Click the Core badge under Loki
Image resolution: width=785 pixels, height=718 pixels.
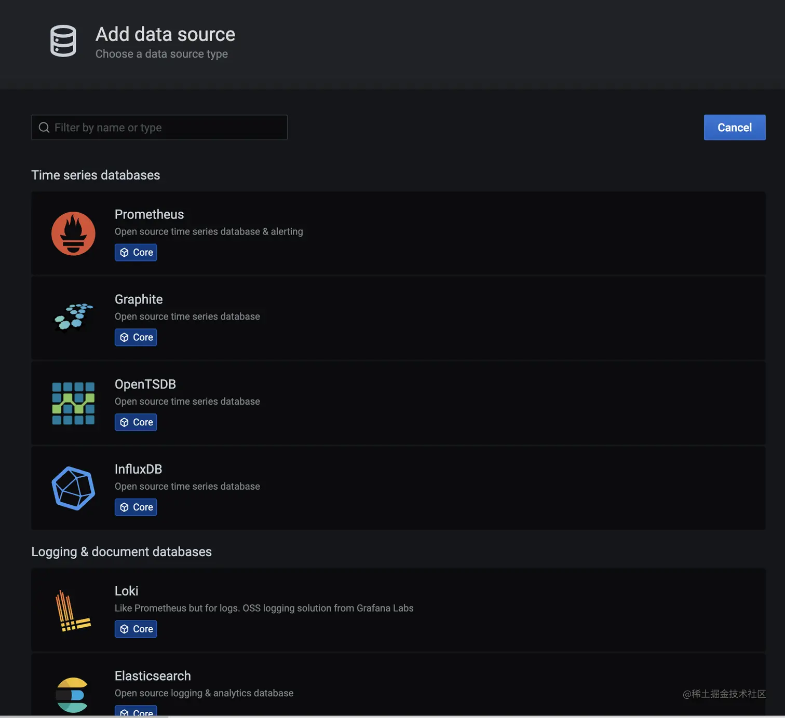136,629
